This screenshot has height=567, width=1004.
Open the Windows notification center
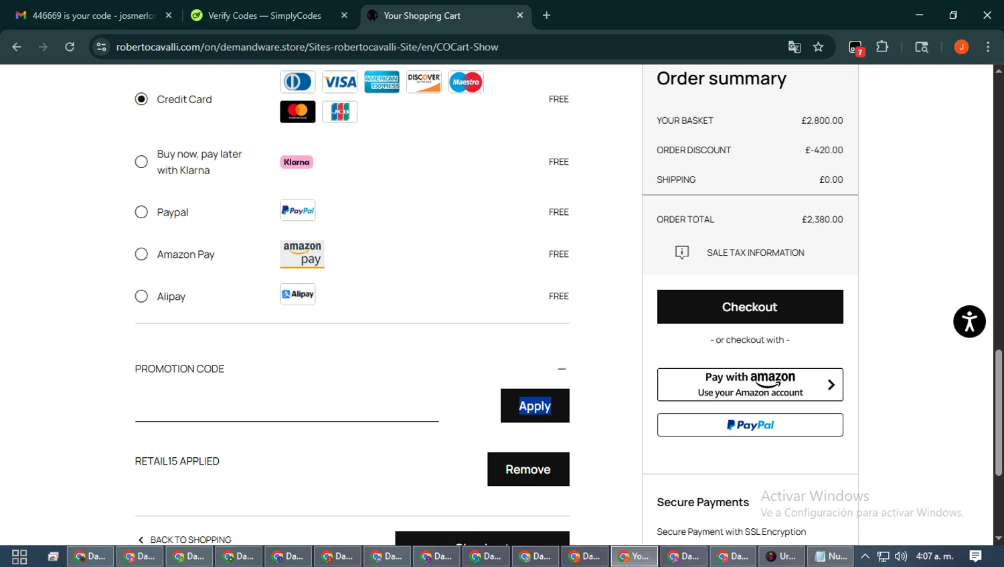pos(976,556)
